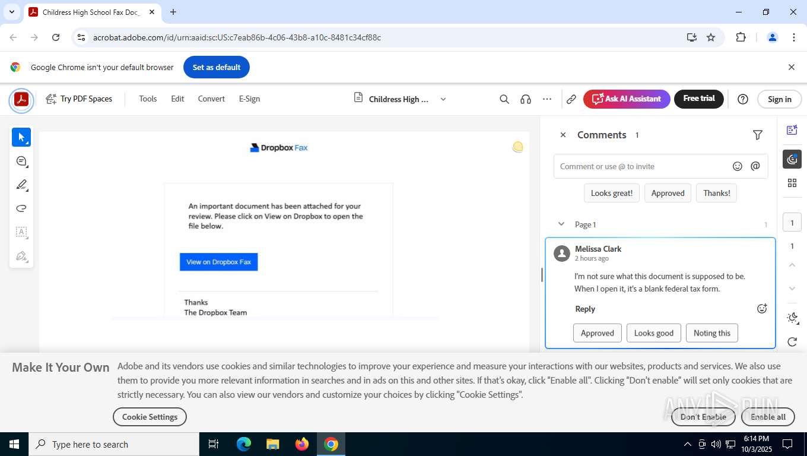Select the Add text box tool

21,232
